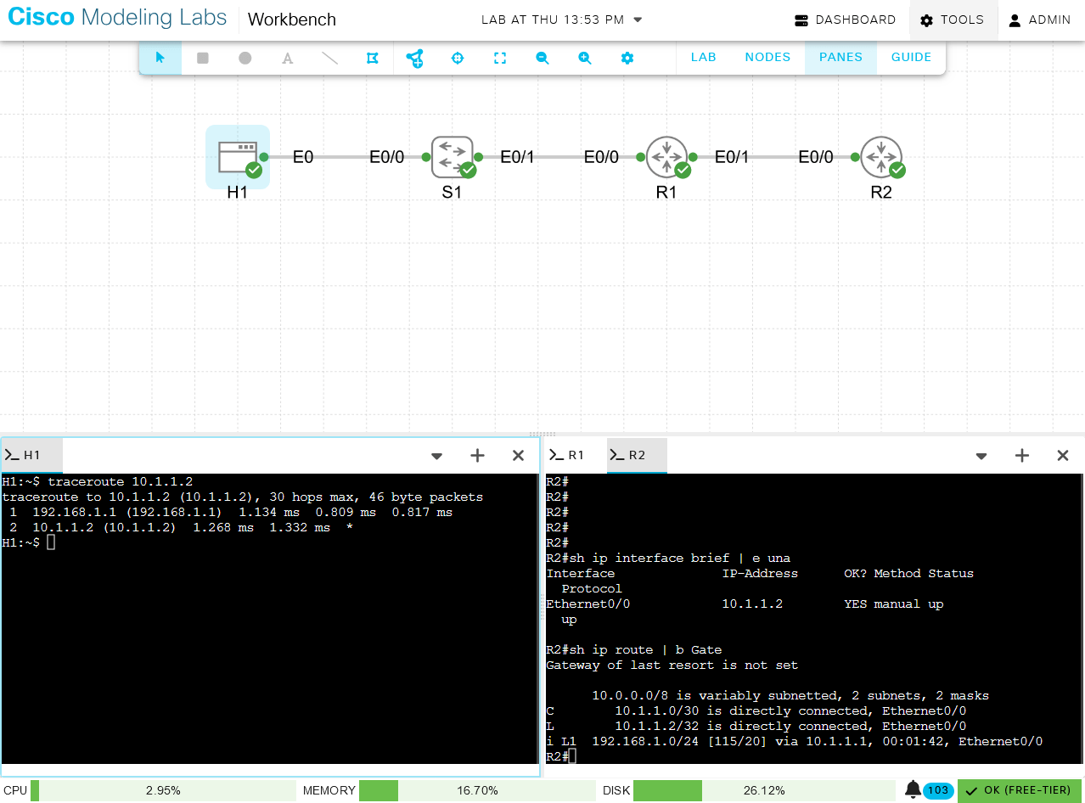Close the H1 console pane
Screen dimensions: 1085x803
click(x=518, y=456)
